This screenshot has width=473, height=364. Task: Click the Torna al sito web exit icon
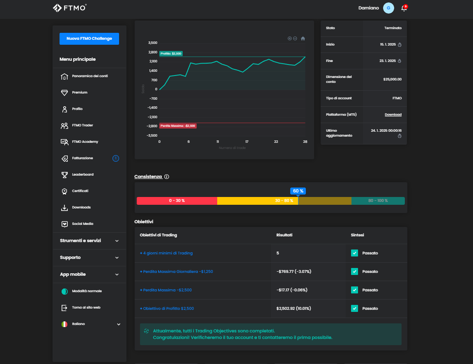click(64, 308)
